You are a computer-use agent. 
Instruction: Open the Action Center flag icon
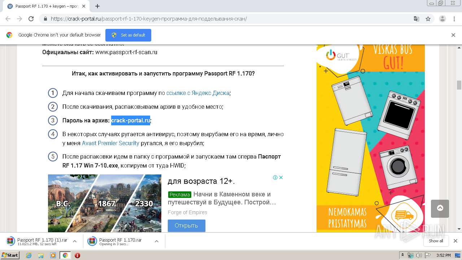tap(427, 255)
